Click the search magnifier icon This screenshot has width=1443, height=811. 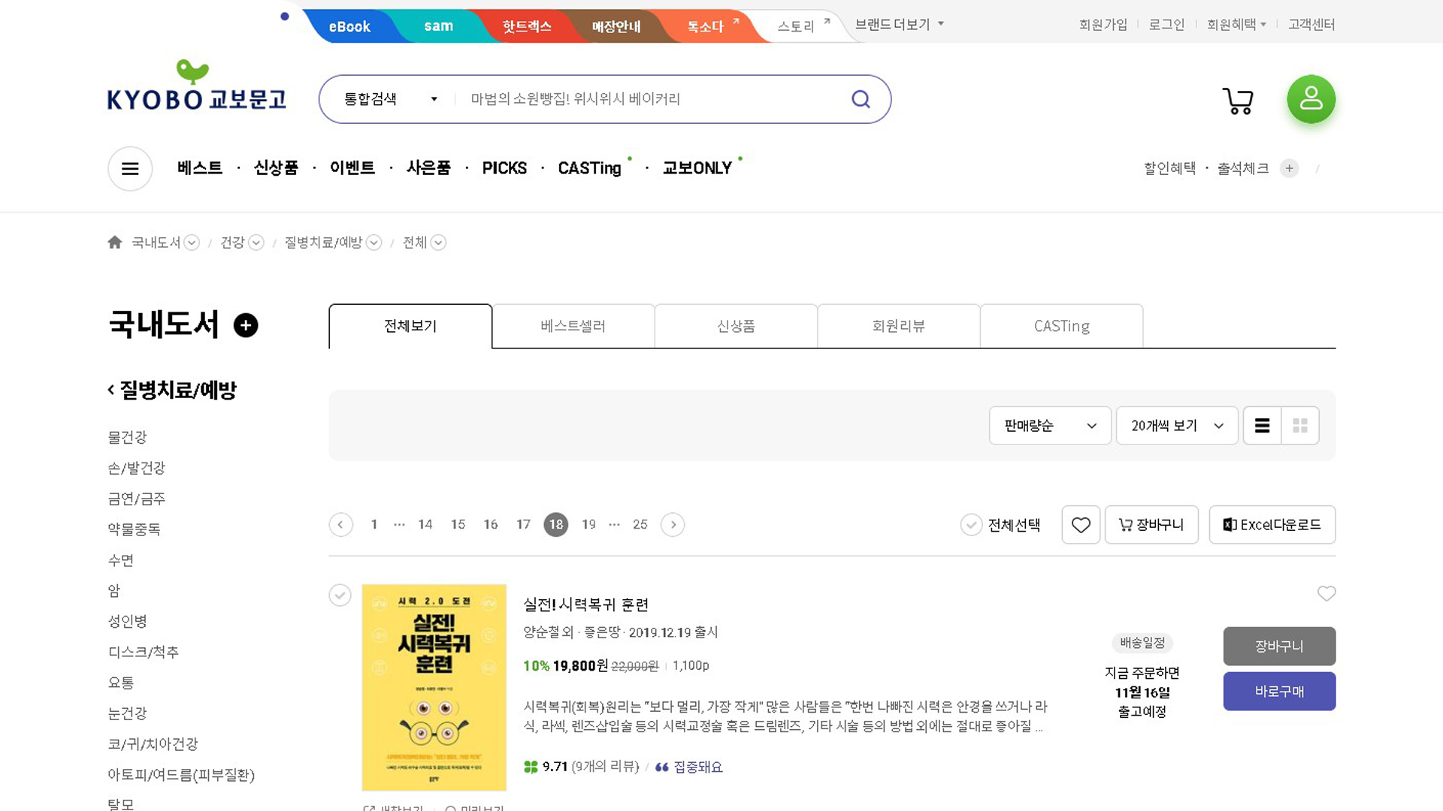[x=861, y=99]
